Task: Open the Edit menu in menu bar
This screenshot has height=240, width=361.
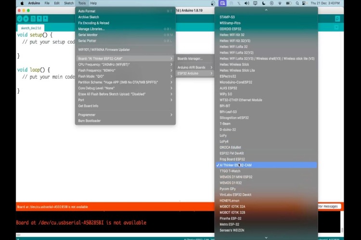Action: coord(57,3)
